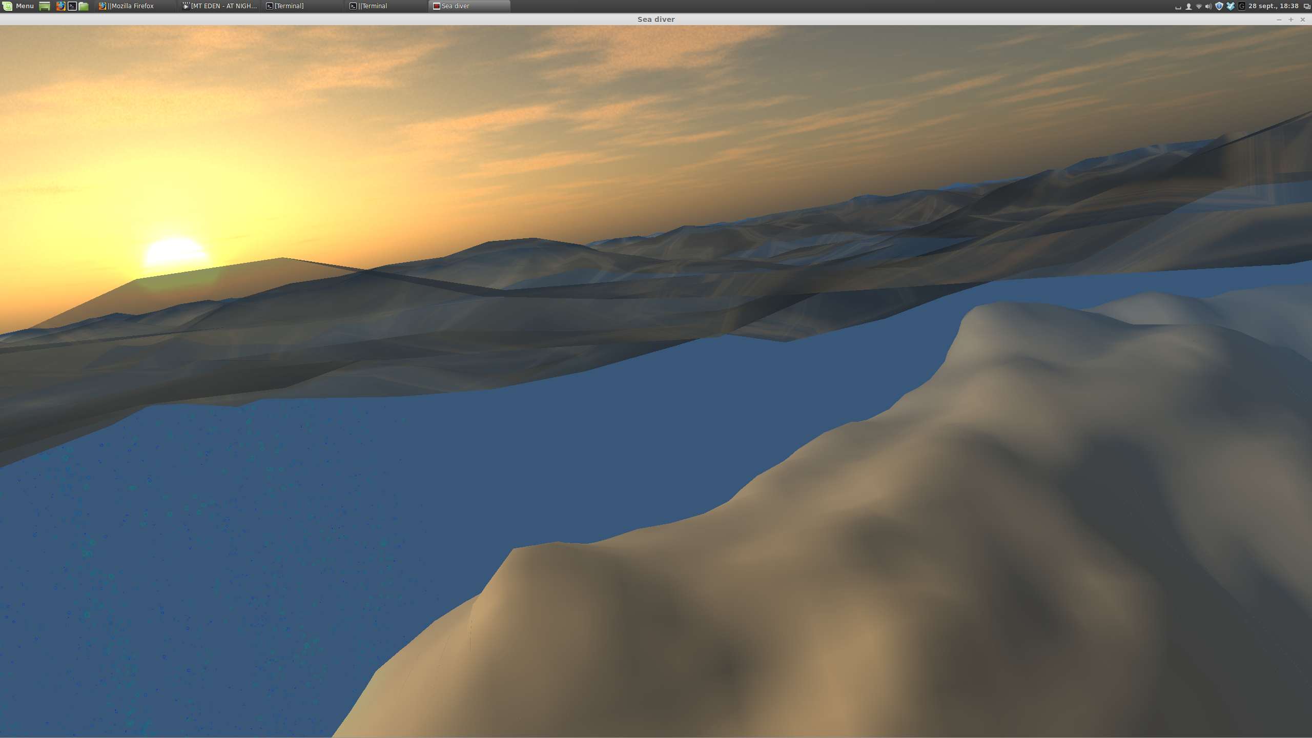The height and width of the screenshot is (738, 1312).
Task: Switch to the Mozilla Firefox taskbar window
Action: click(131, 6)
